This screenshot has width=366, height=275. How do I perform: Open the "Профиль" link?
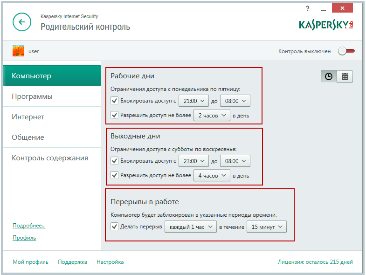point(24,238)
